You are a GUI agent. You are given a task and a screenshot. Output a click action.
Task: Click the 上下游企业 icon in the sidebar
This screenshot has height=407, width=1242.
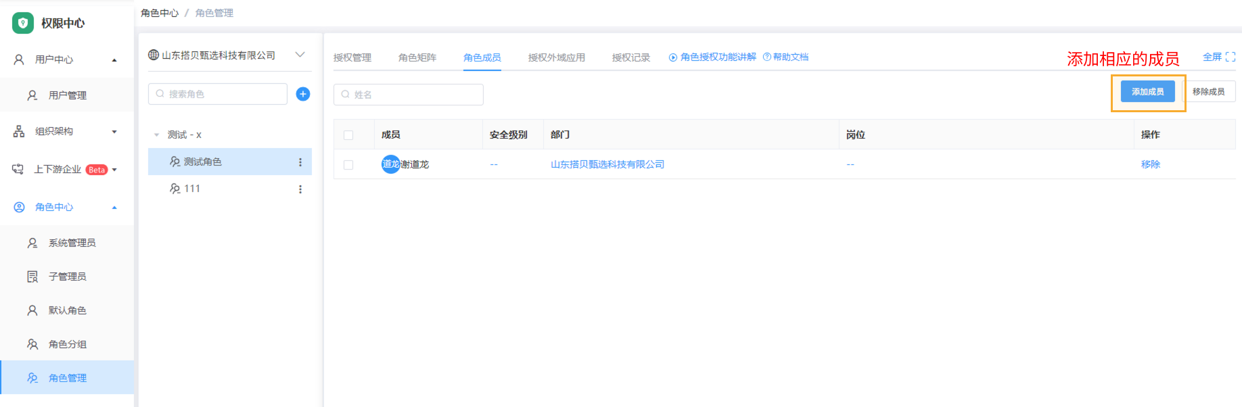pyautogui.click(x=18, y=169)
